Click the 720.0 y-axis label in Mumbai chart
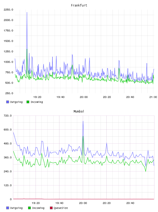 (x=8, y=116)
